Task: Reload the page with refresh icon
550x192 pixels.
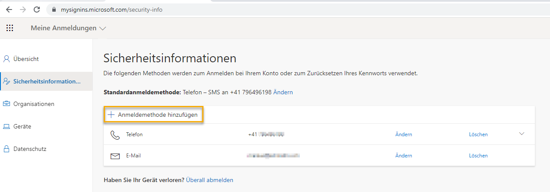Action: pyautogui.click(x=37, y=9)
